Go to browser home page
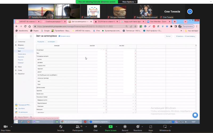 pyautogui.click(x=30, y=26)
